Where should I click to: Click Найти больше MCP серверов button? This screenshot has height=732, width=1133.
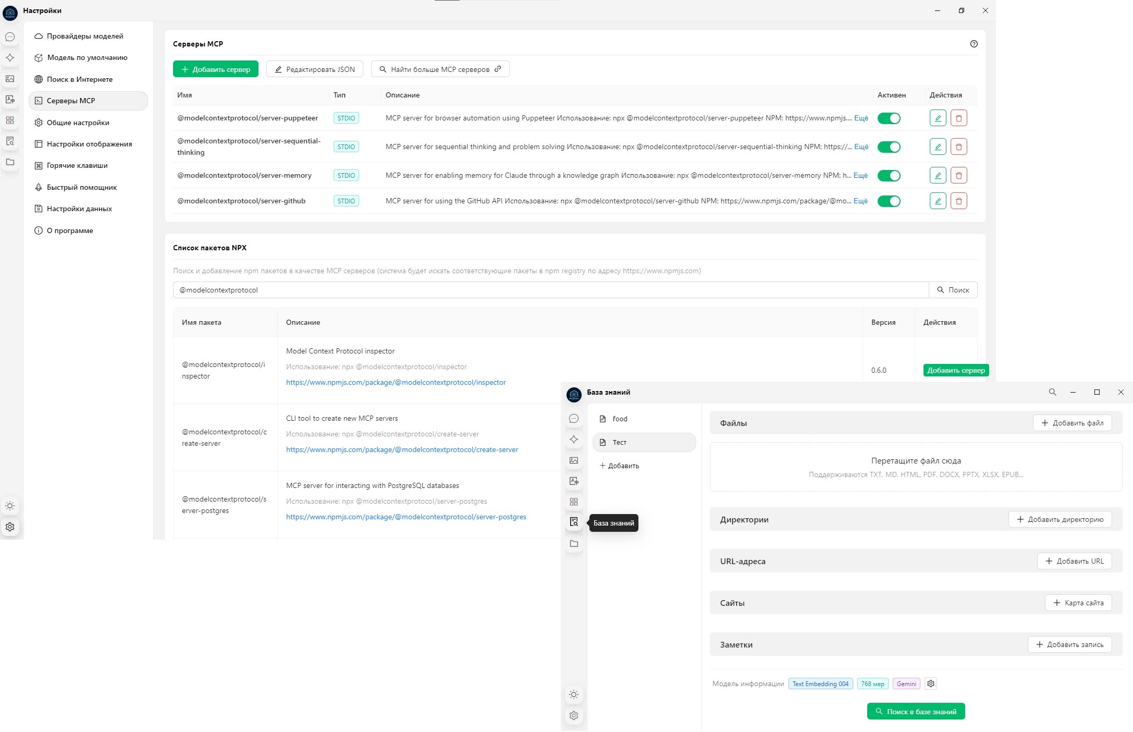440,69
